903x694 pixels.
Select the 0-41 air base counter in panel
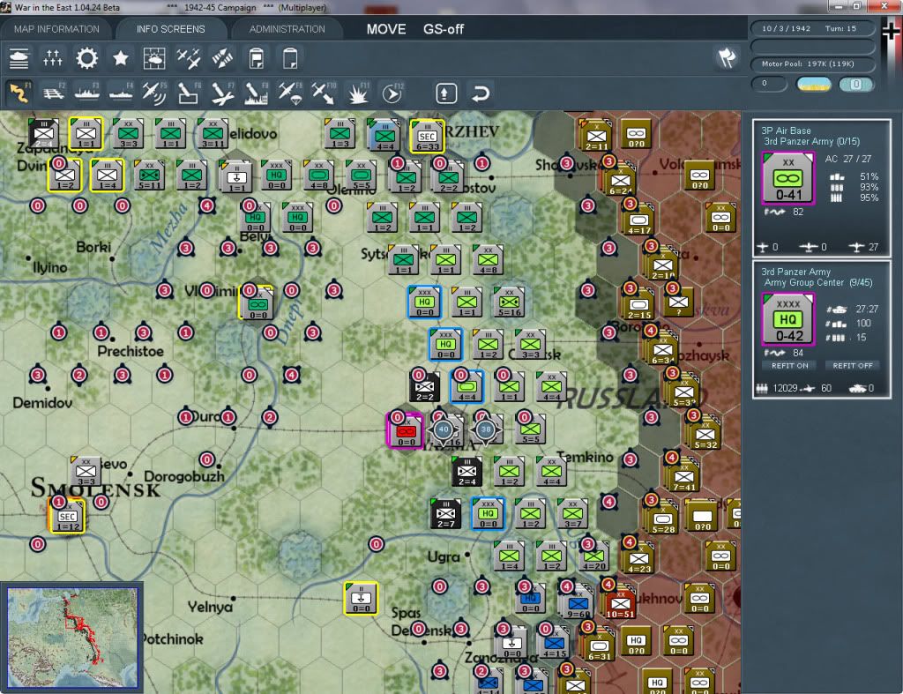787,178
